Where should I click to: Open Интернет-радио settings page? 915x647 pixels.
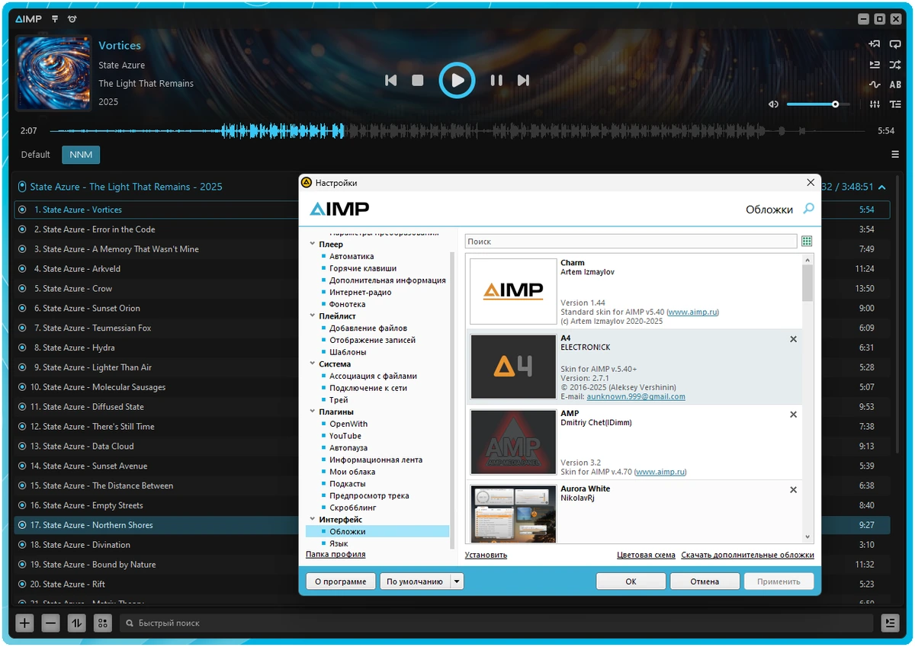click(361, 293)
